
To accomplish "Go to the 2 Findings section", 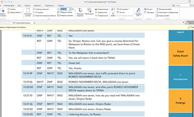I will click(x=180, y=101).
